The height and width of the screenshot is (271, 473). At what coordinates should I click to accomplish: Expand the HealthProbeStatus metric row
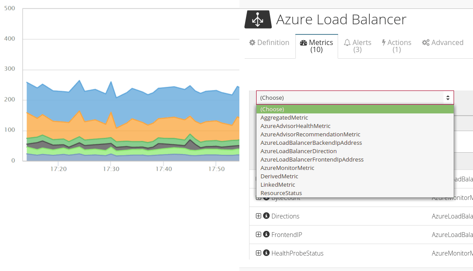pyautogui.click(x=258, y=253)
